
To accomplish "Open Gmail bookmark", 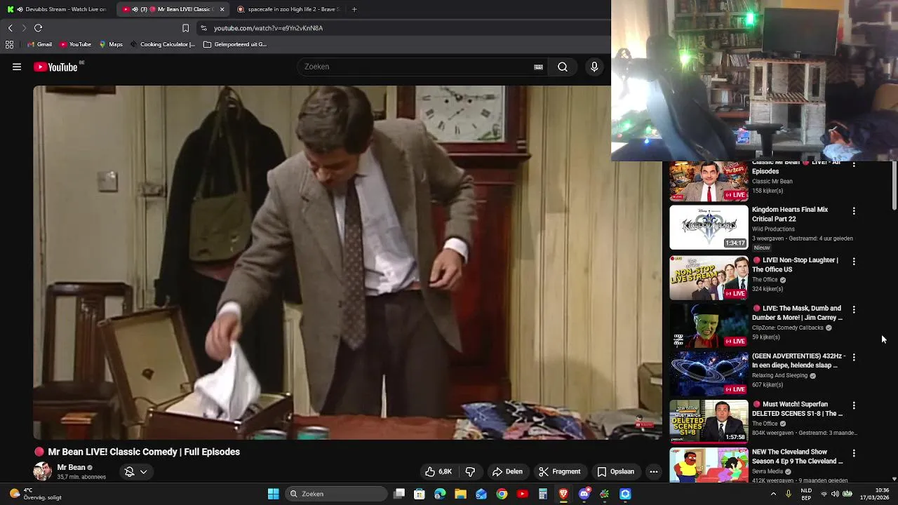I will 39,44.
